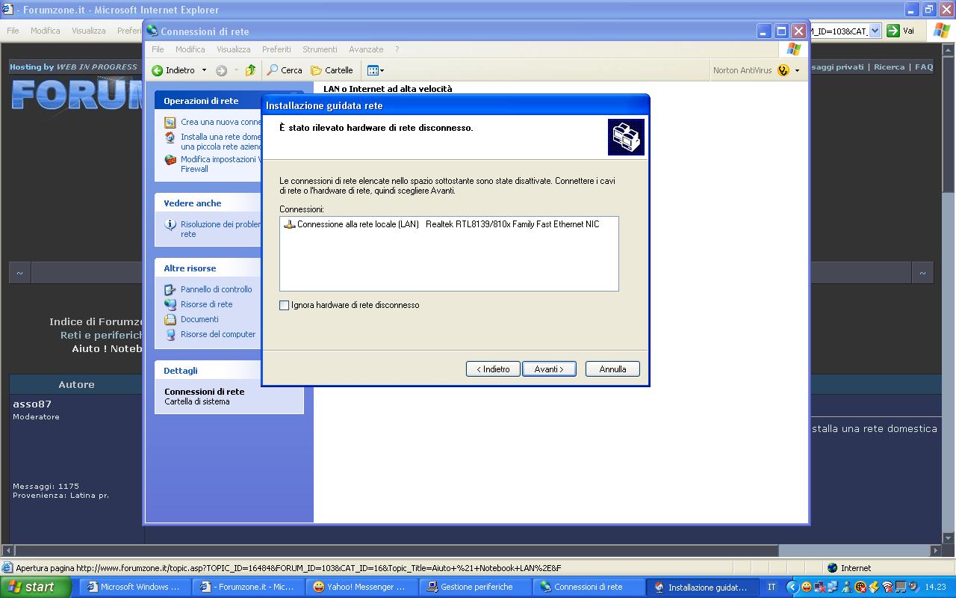This screenshot has height=598, width=956.
Task: Expand the toolbar Indietro history arrow
Action: (202, 70)
